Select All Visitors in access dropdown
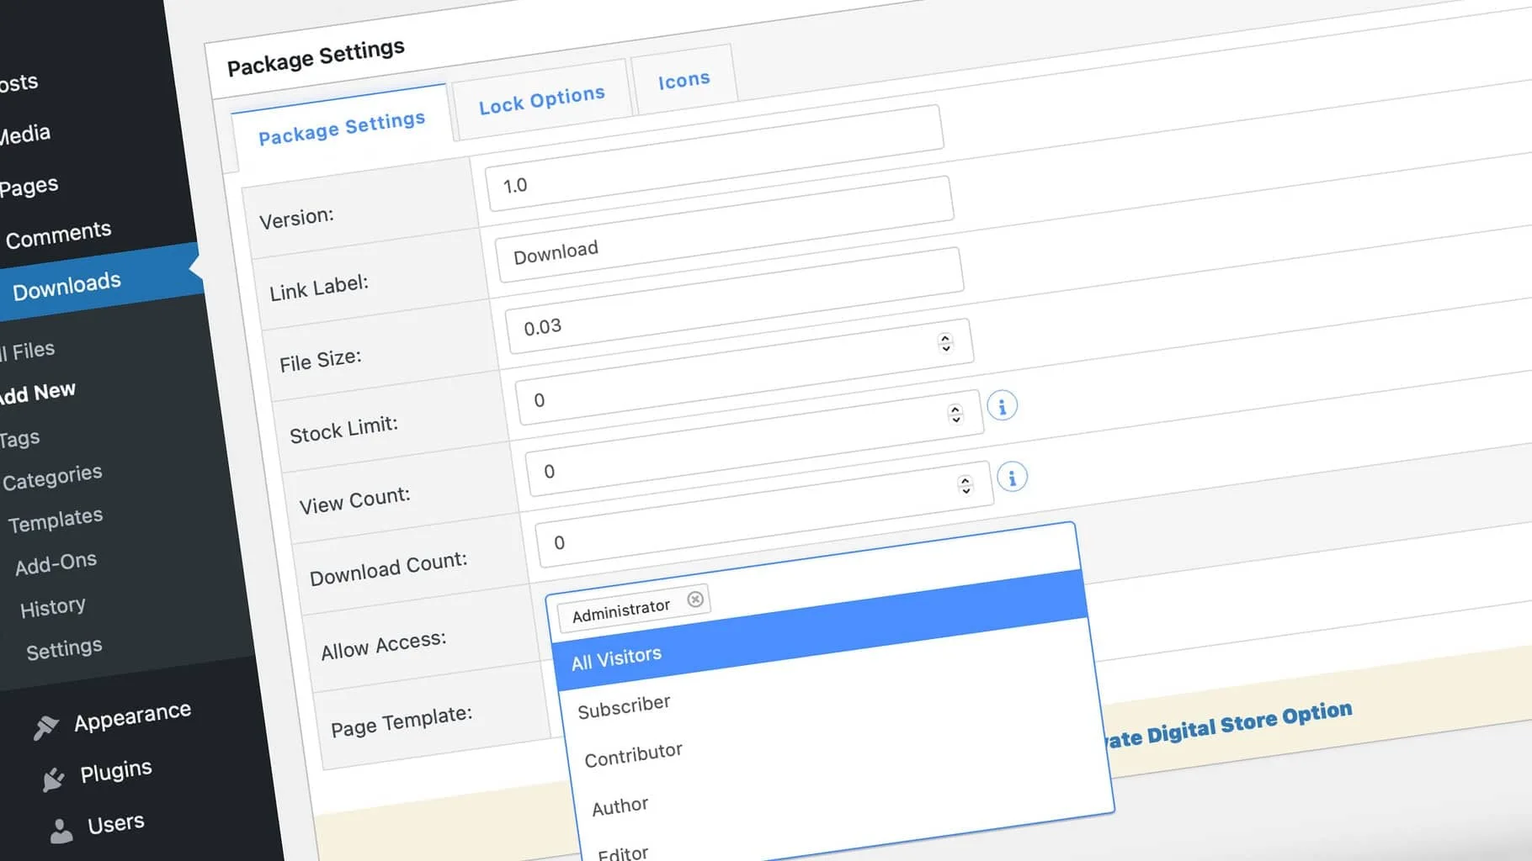Viewport: 1532px width, 861px height. 616,658
